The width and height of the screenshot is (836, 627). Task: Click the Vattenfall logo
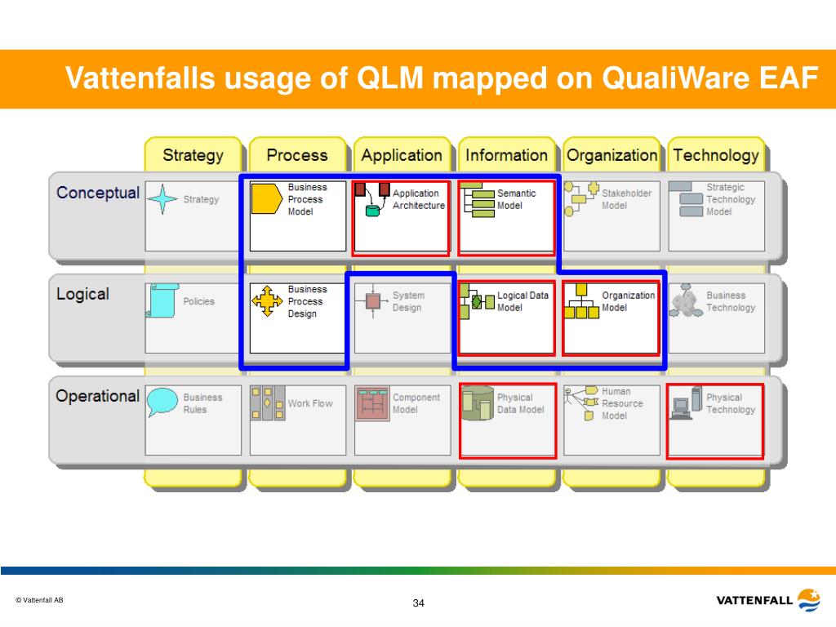click(x=769, y=600)
